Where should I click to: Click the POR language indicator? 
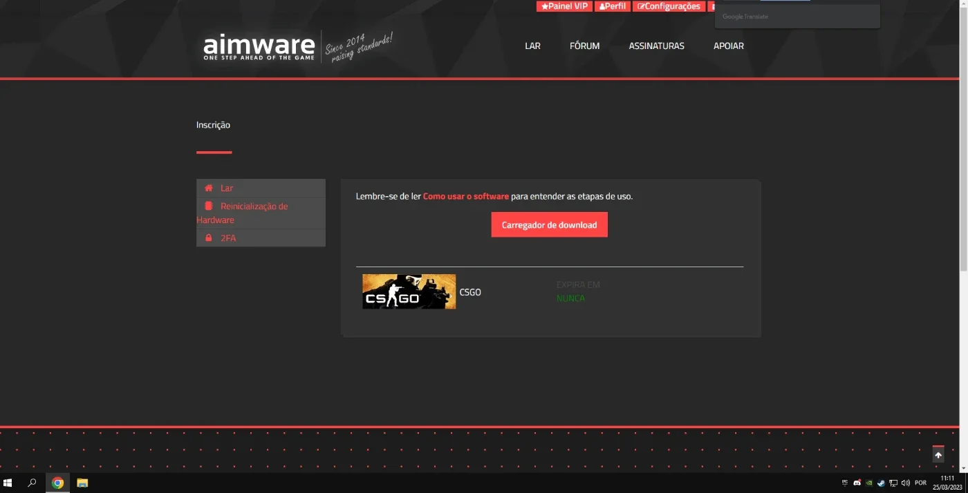pos(920,483)
